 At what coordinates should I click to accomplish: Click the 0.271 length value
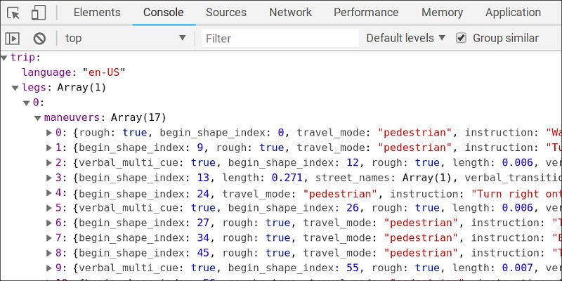287,178
